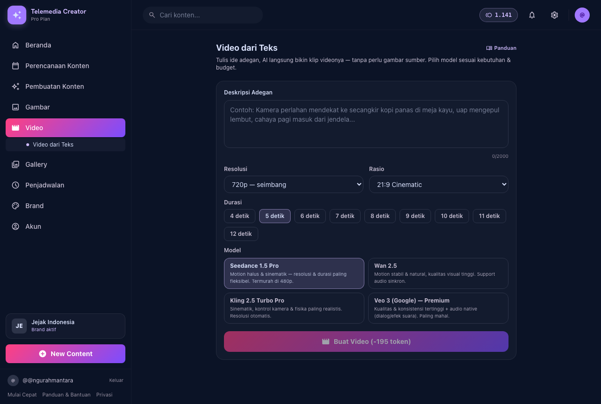This screenshot has height=404, width=601.
Task: Choose the Wan 2.5 model
Action: tap(438, 273)
